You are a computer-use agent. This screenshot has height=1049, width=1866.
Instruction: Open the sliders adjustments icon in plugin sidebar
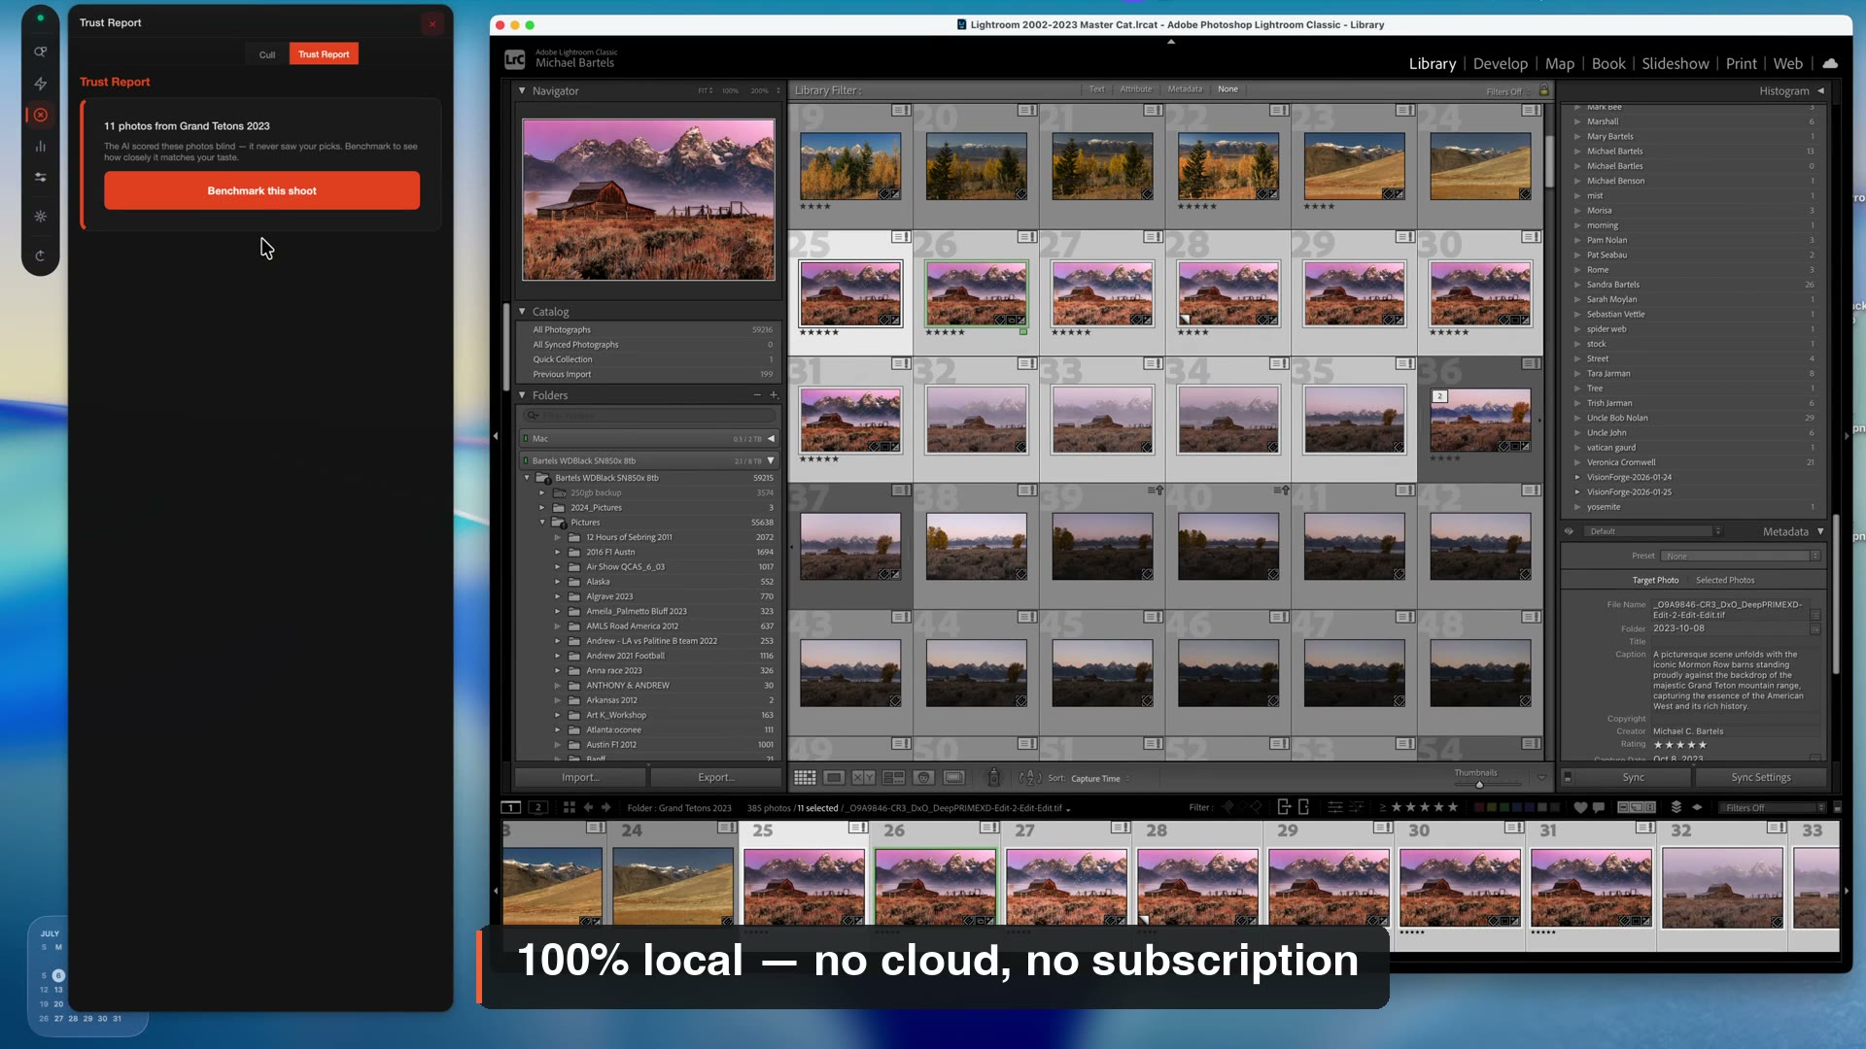[40, 177]
